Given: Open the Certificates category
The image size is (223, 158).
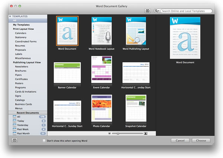Looking at the screenshot, I should coord(21,79).
